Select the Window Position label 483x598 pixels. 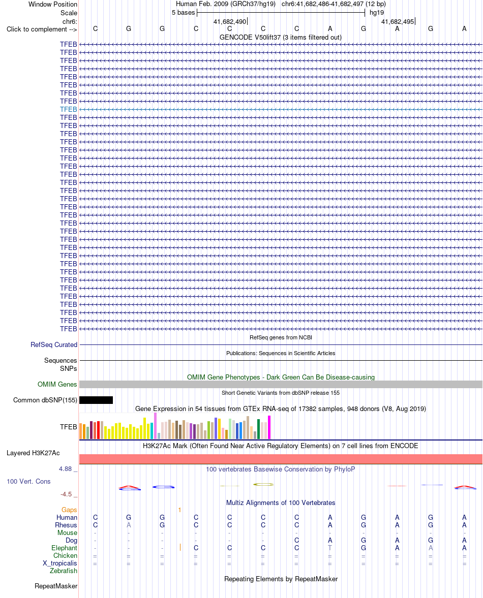click(x=53, y=4)
